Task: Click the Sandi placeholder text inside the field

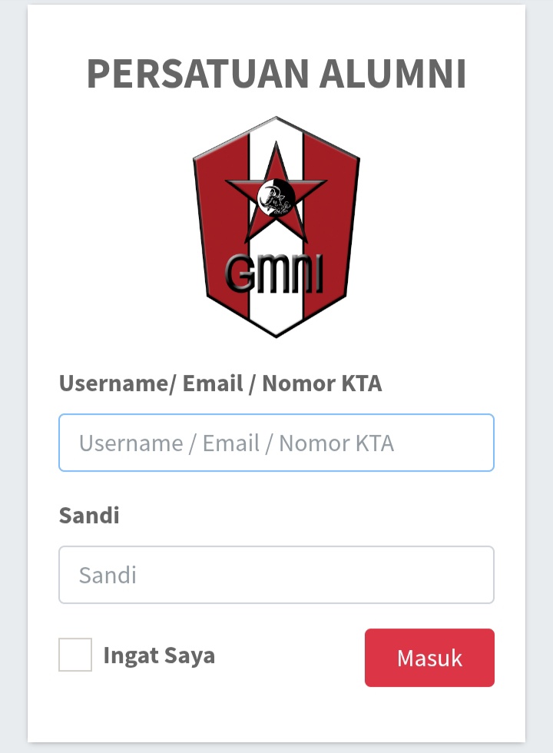Action: pos(108,575)
